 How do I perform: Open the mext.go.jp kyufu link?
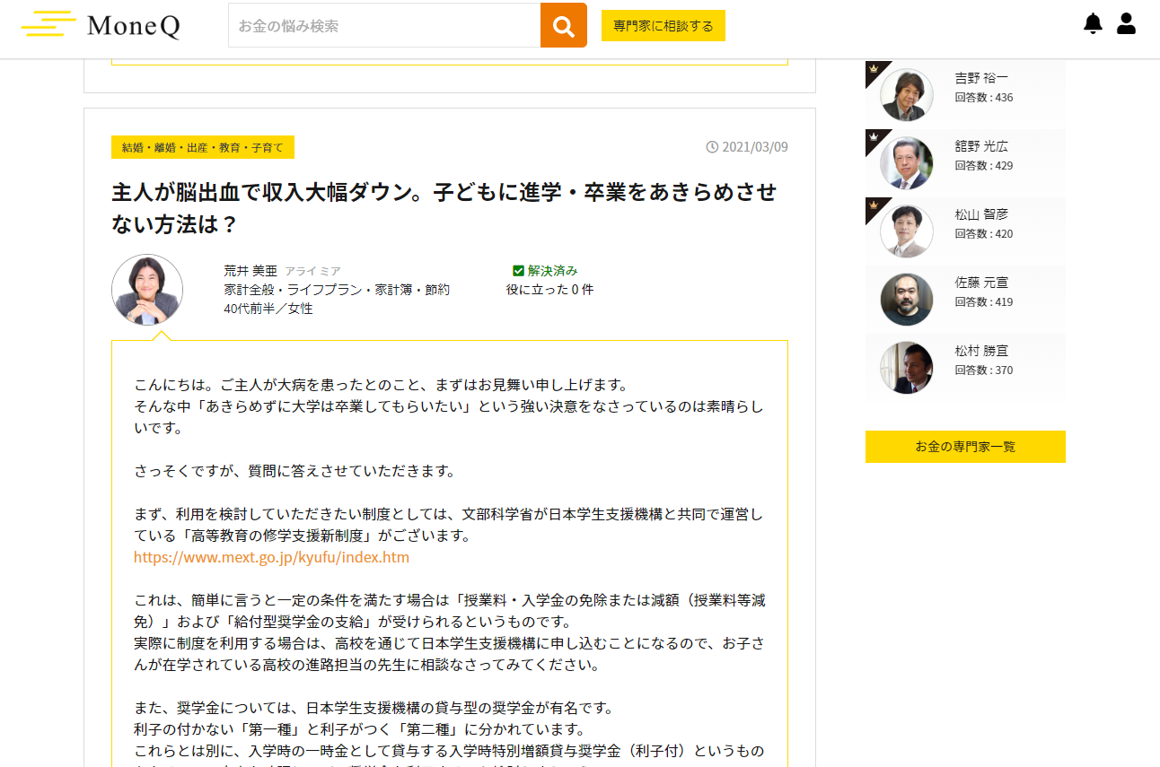click(271, 557)
